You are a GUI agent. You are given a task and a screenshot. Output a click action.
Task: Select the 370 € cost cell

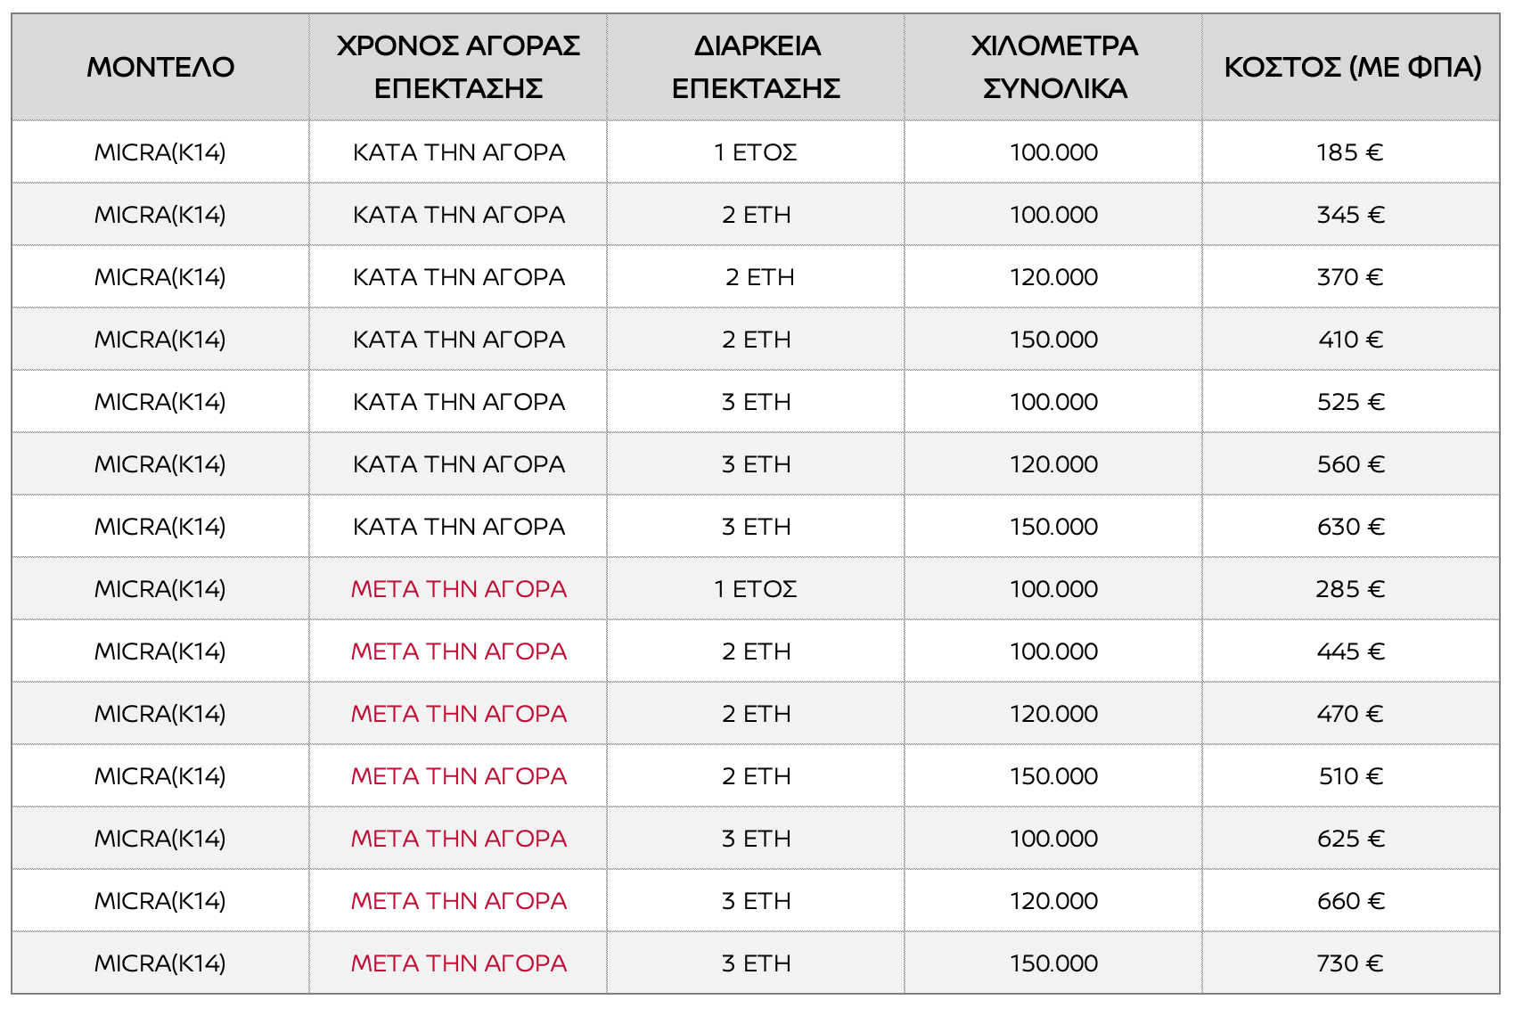(x=1350, y=277)
